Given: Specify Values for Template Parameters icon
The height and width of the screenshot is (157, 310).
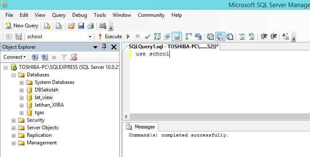Looking at the screenshot, I should (x=286, y=37).
